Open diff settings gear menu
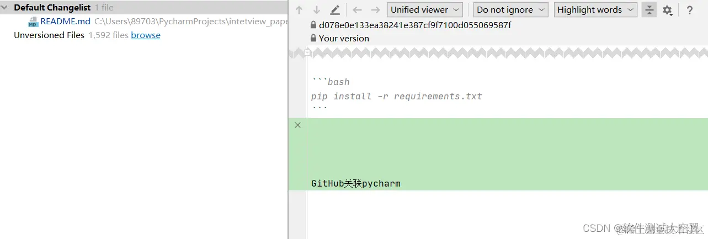Image resolution: width=708 pixels, height=239 pixels. (667, 10)
